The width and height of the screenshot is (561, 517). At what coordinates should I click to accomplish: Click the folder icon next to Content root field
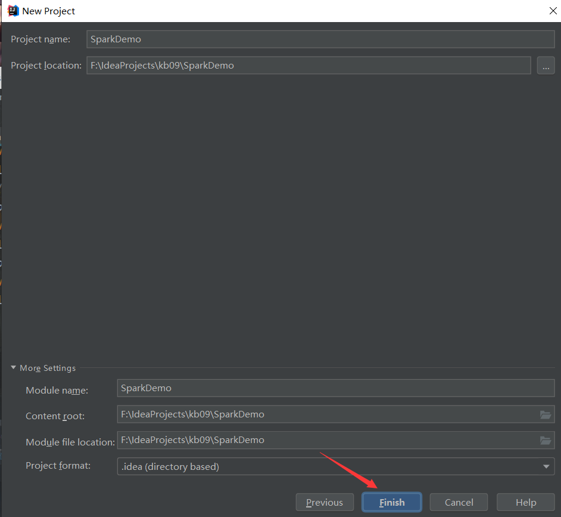546,414
